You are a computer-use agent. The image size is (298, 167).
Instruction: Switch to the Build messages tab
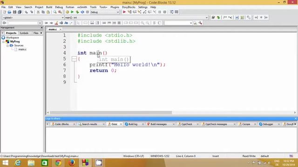pos(158,124)
